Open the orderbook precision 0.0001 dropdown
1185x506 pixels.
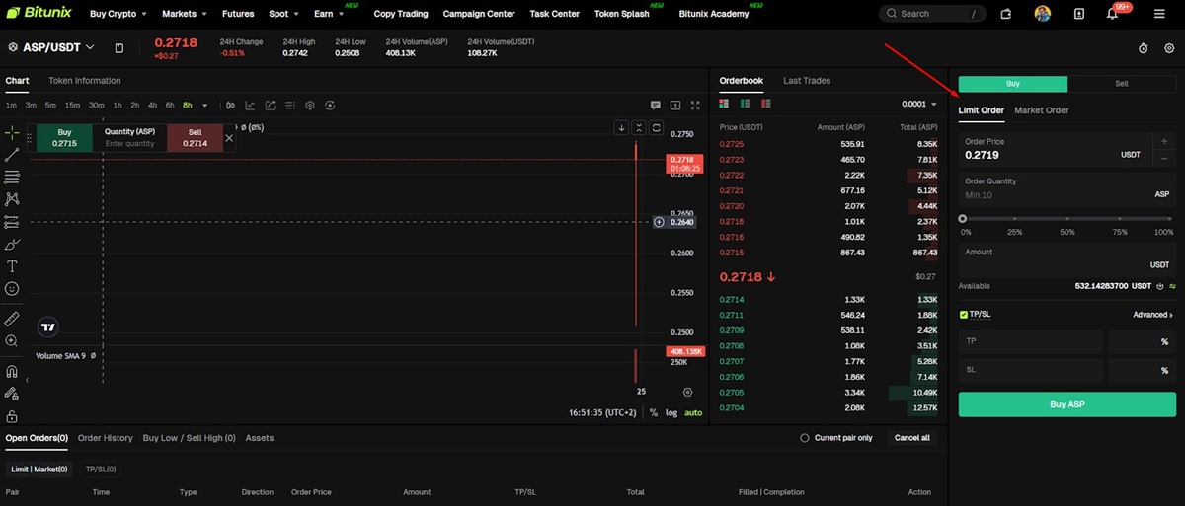[919, 104]
